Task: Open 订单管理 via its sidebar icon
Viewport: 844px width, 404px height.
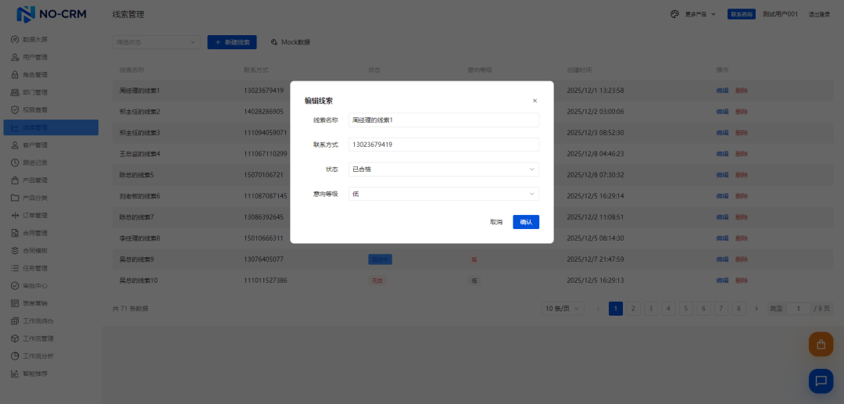Action: pos(15,215)
